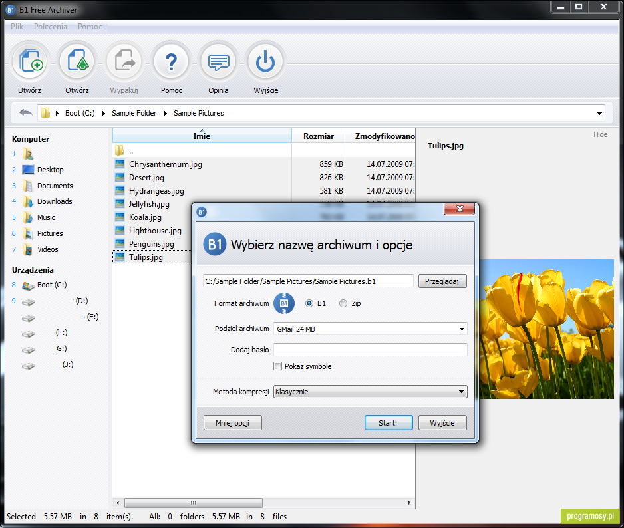Enable the Pokaż symbole checkbox
This screenshot has width=624, height=528.
click(x=278, y=366)
